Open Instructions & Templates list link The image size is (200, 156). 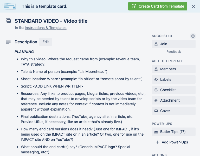(x=46, y=28)
